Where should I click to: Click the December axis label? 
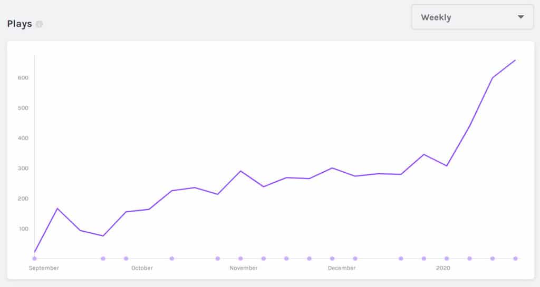342,268
